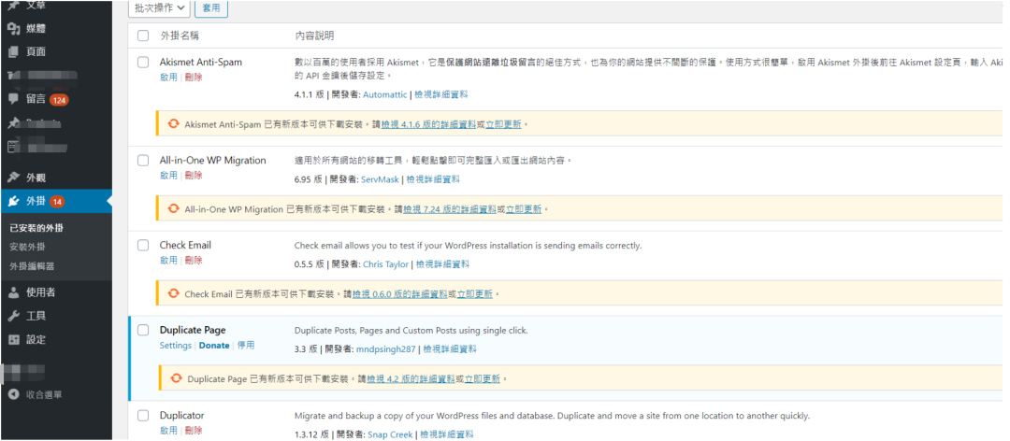Click the 頁面 pages icon
The image size is (1010, 441).
(13, 52)
